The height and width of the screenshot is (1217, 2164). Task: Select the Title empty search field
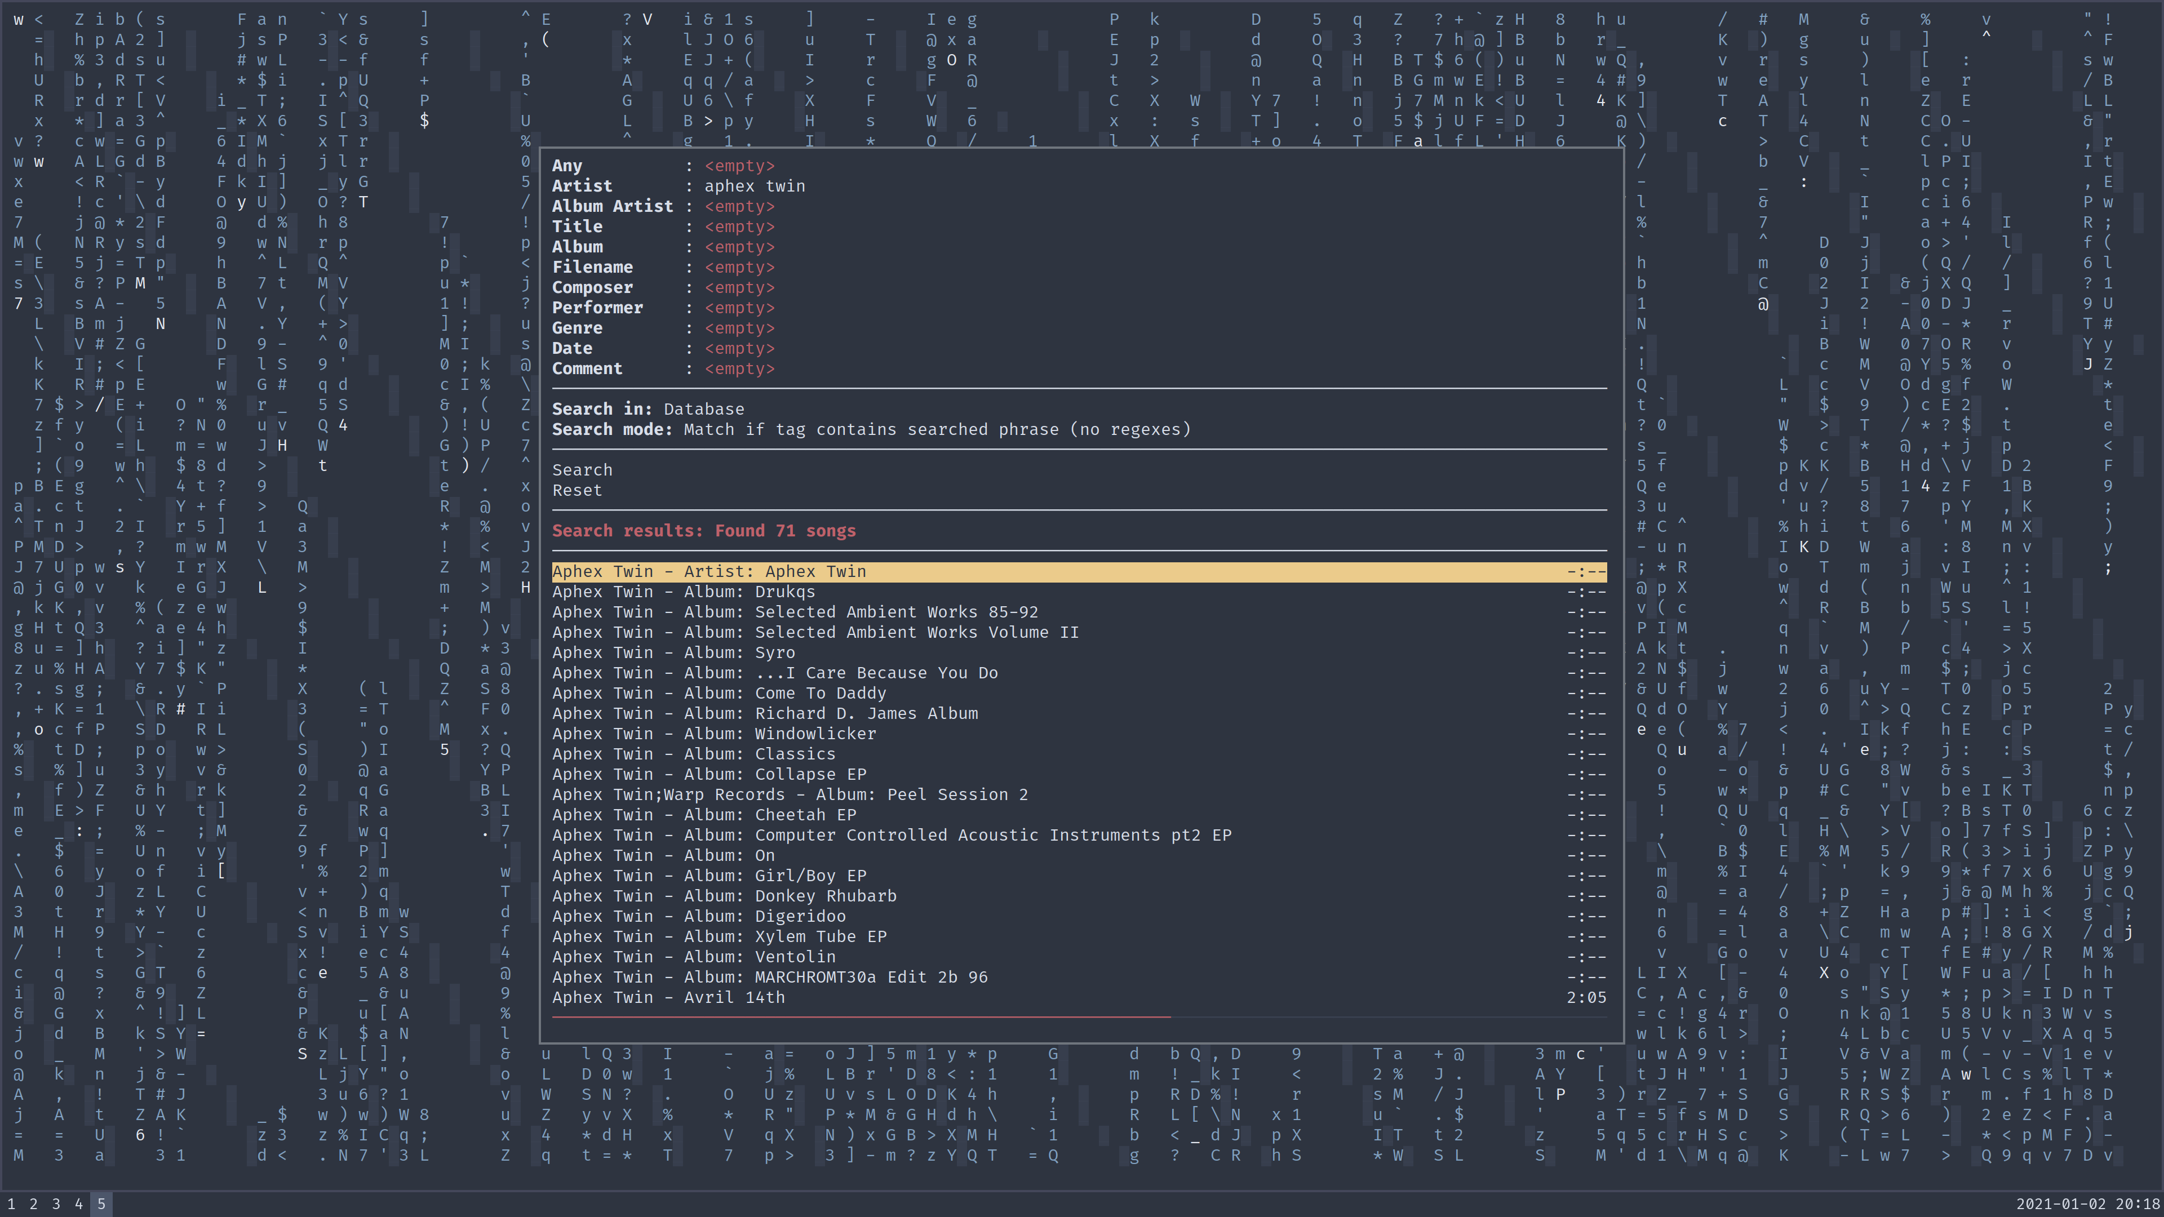pyautogui.click(x=739, y=226)
